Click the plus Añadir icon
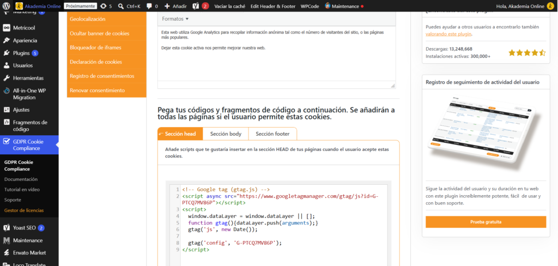This screenshot has height=266, width=558. pyautogui.click(x=167, y=6)
